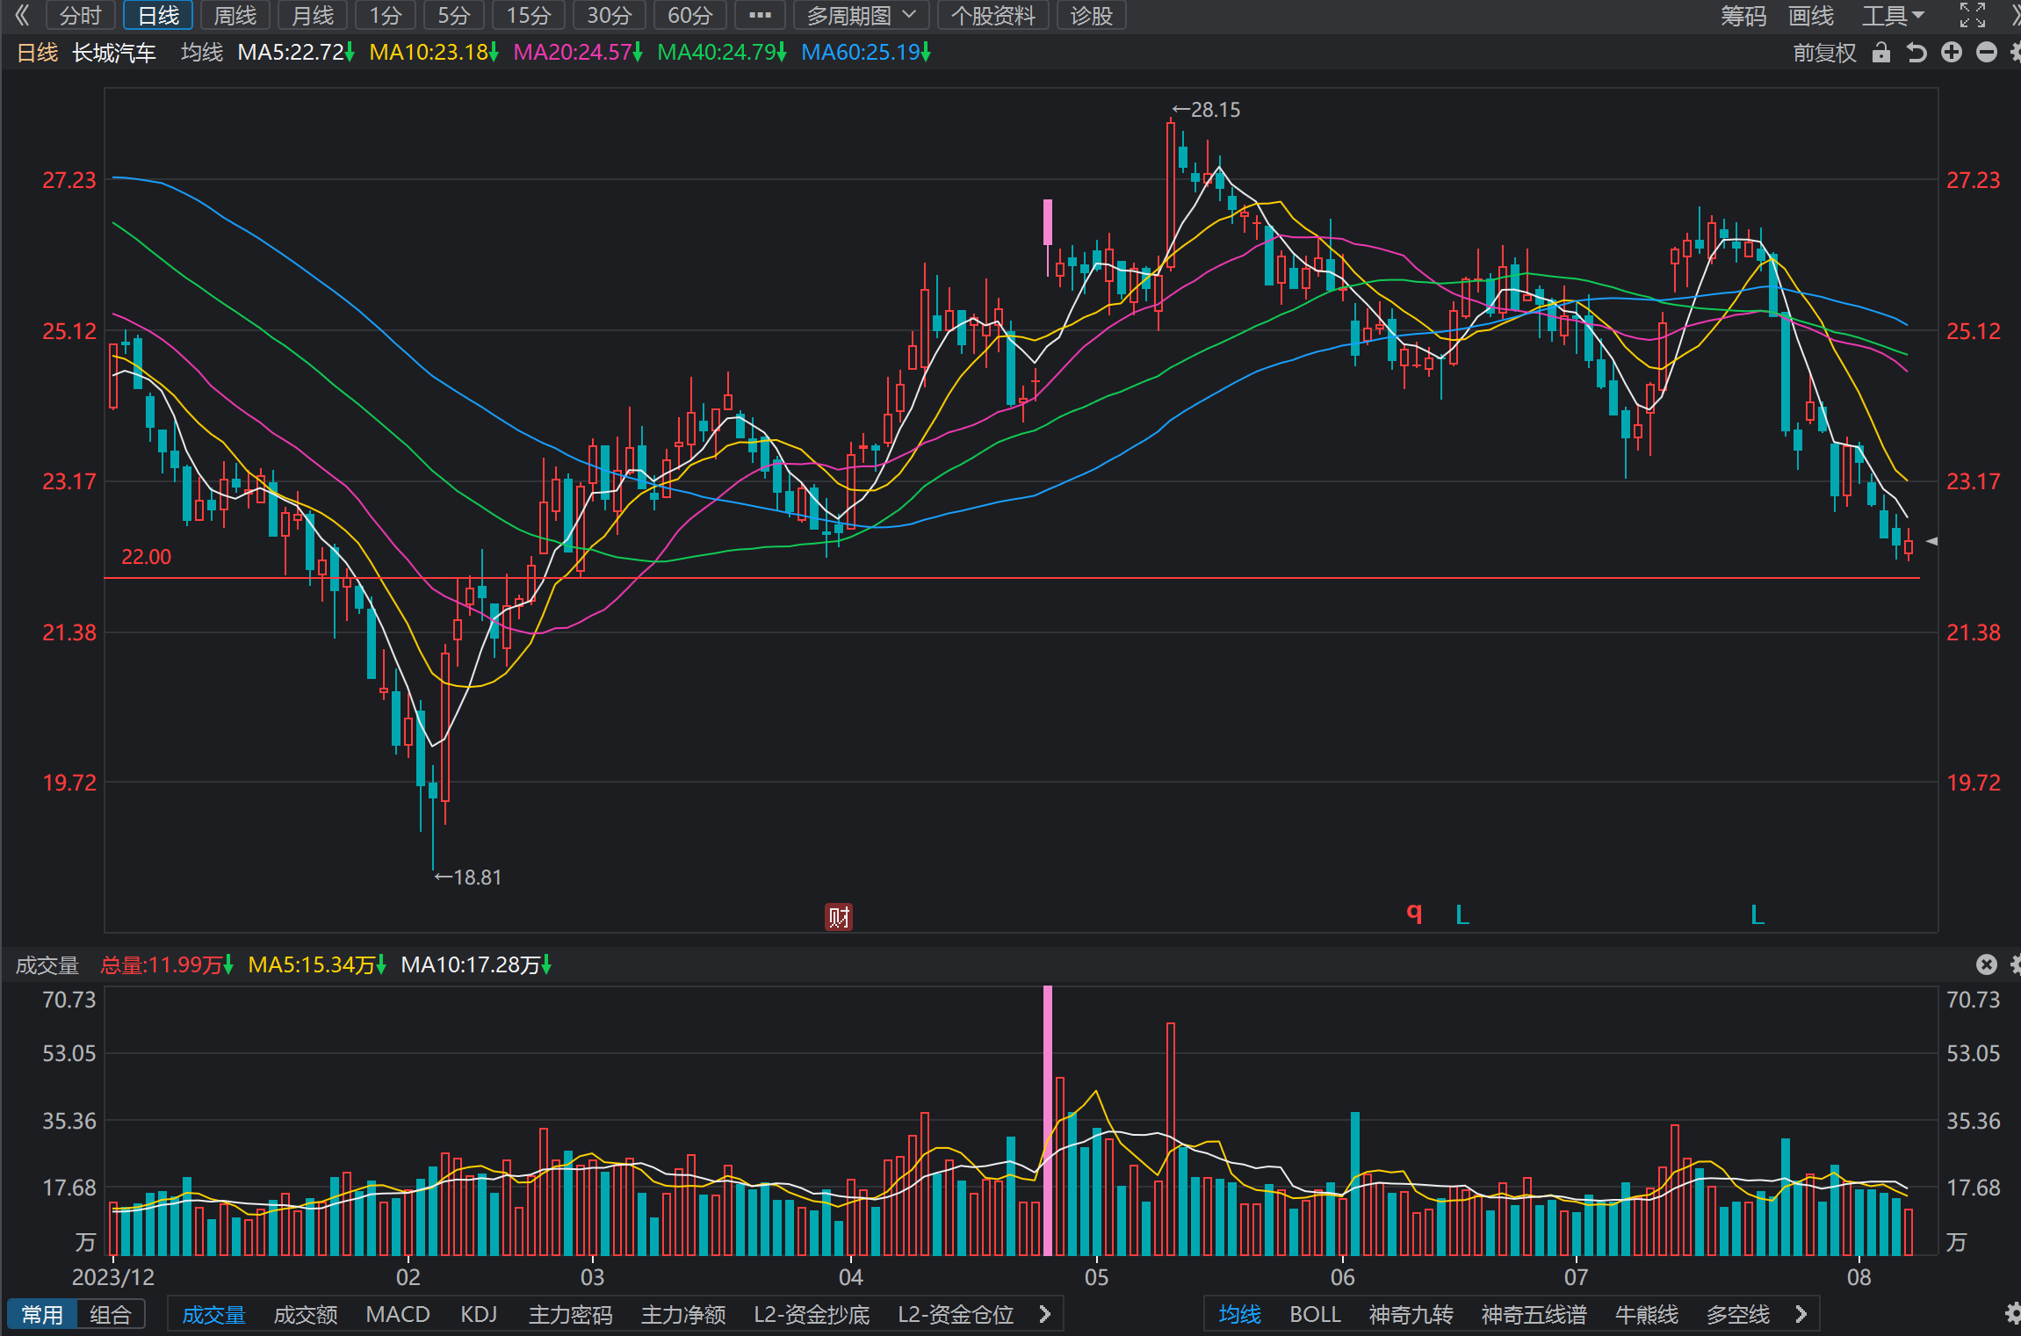This screenshot has height=1336, width=2021.
Task: Select 成交额 sub-indicator
Action: tap(306, 1314)
